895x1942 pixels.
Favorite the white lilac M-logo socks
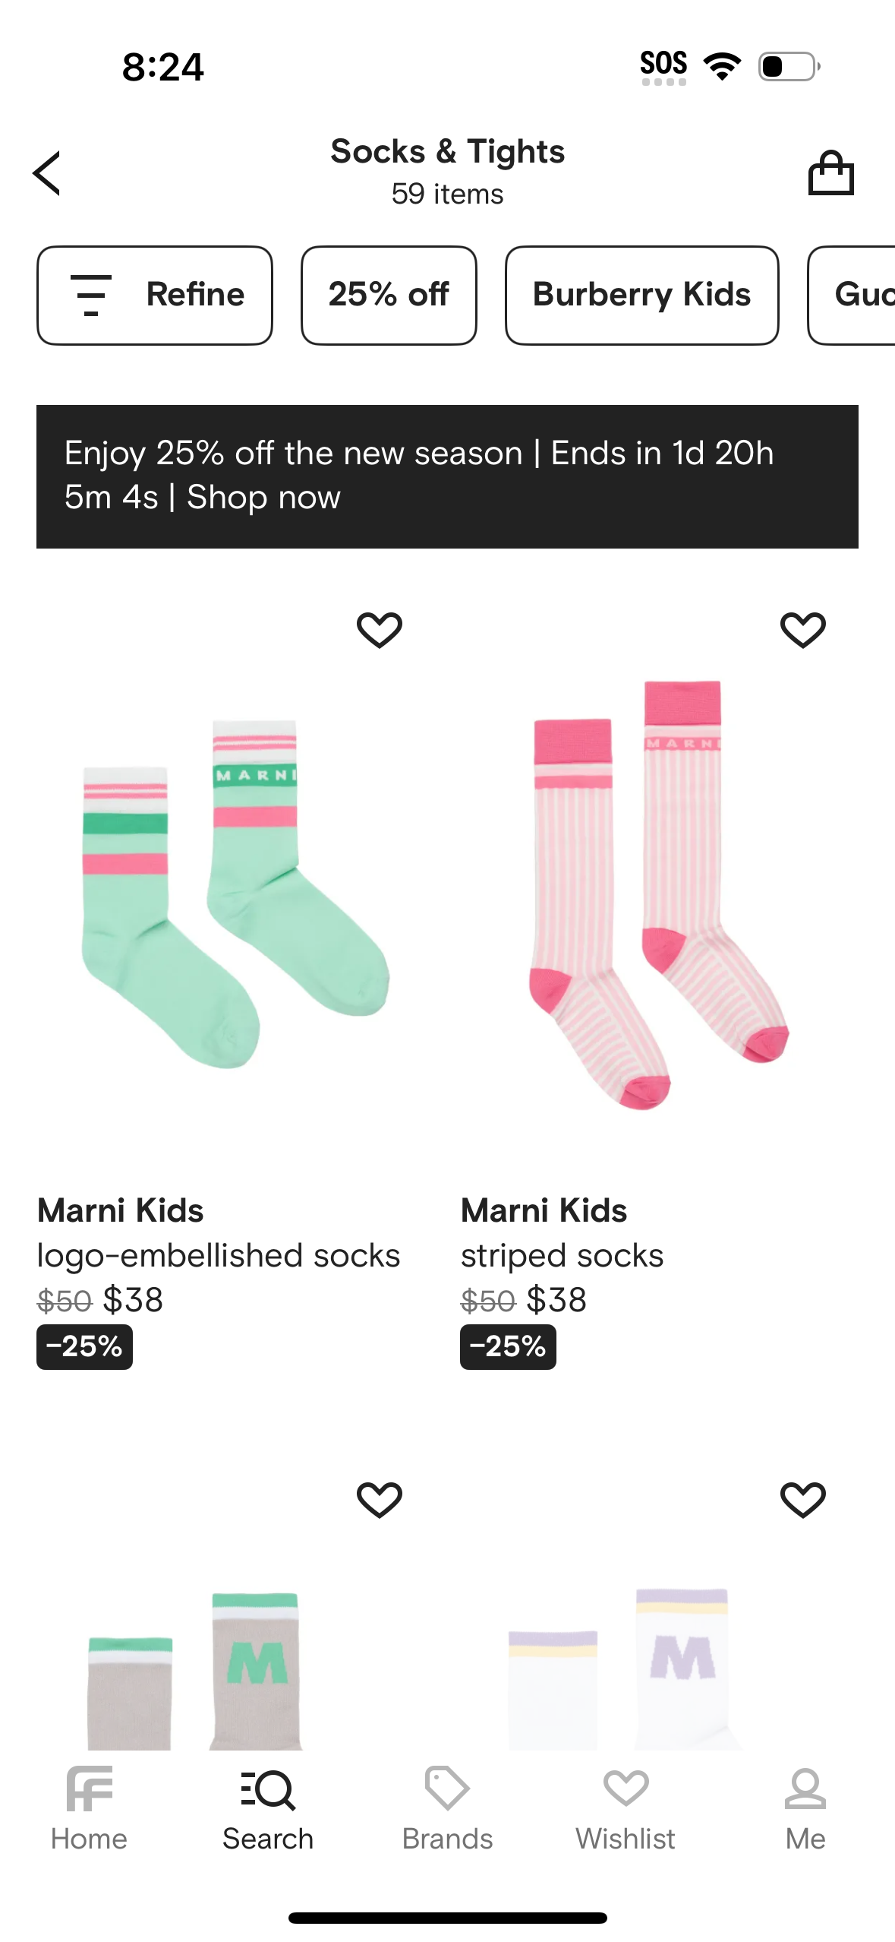point(802,1499)
